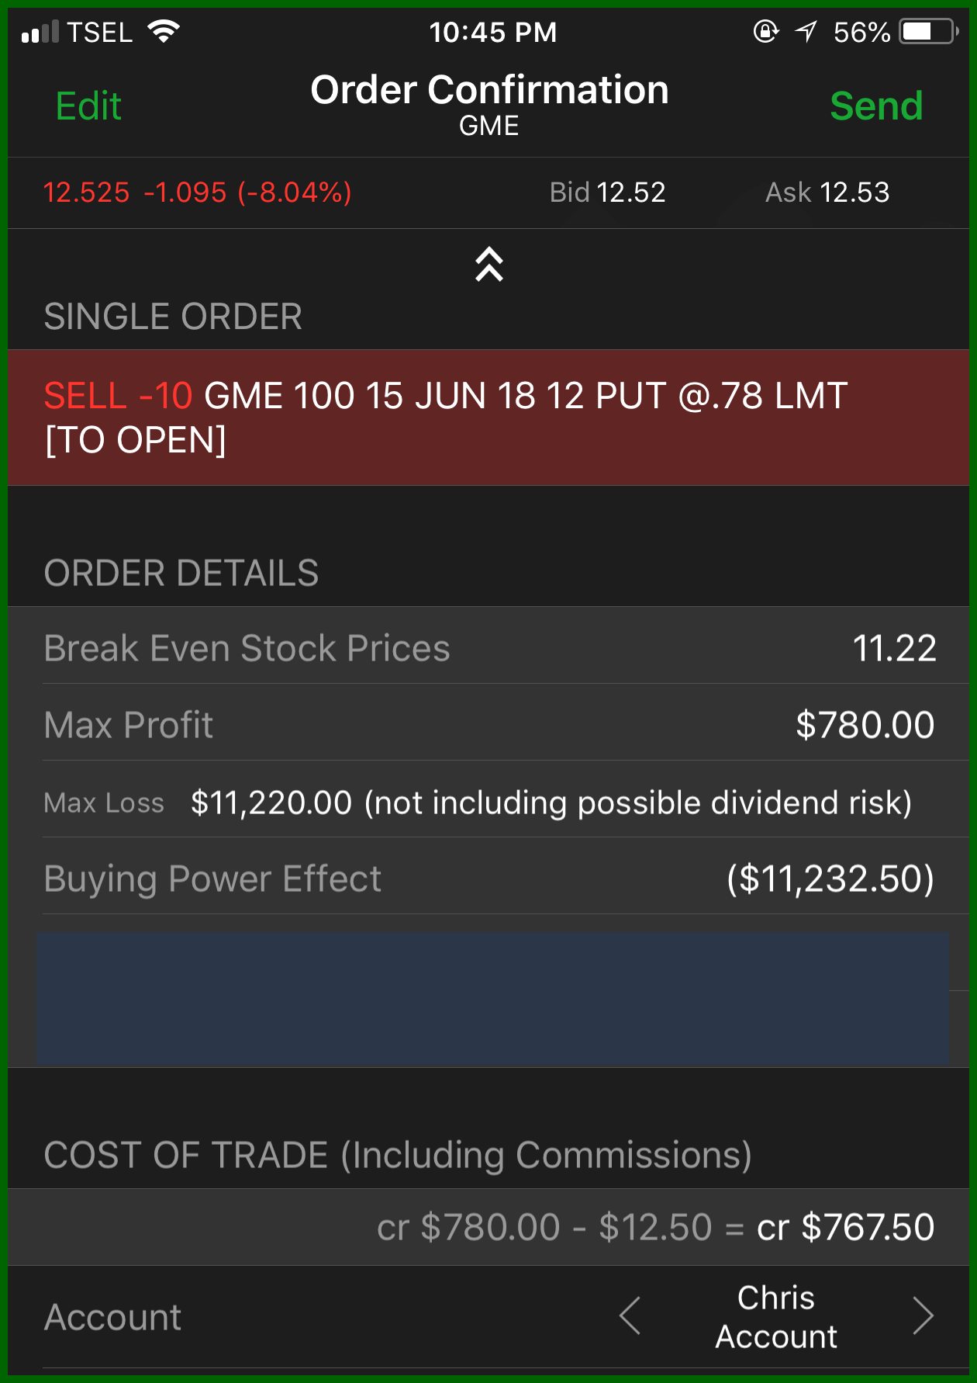Select the SELL -10 GME put order row
The width and height of the screenshot is (977, 1383).
point(488,418)
